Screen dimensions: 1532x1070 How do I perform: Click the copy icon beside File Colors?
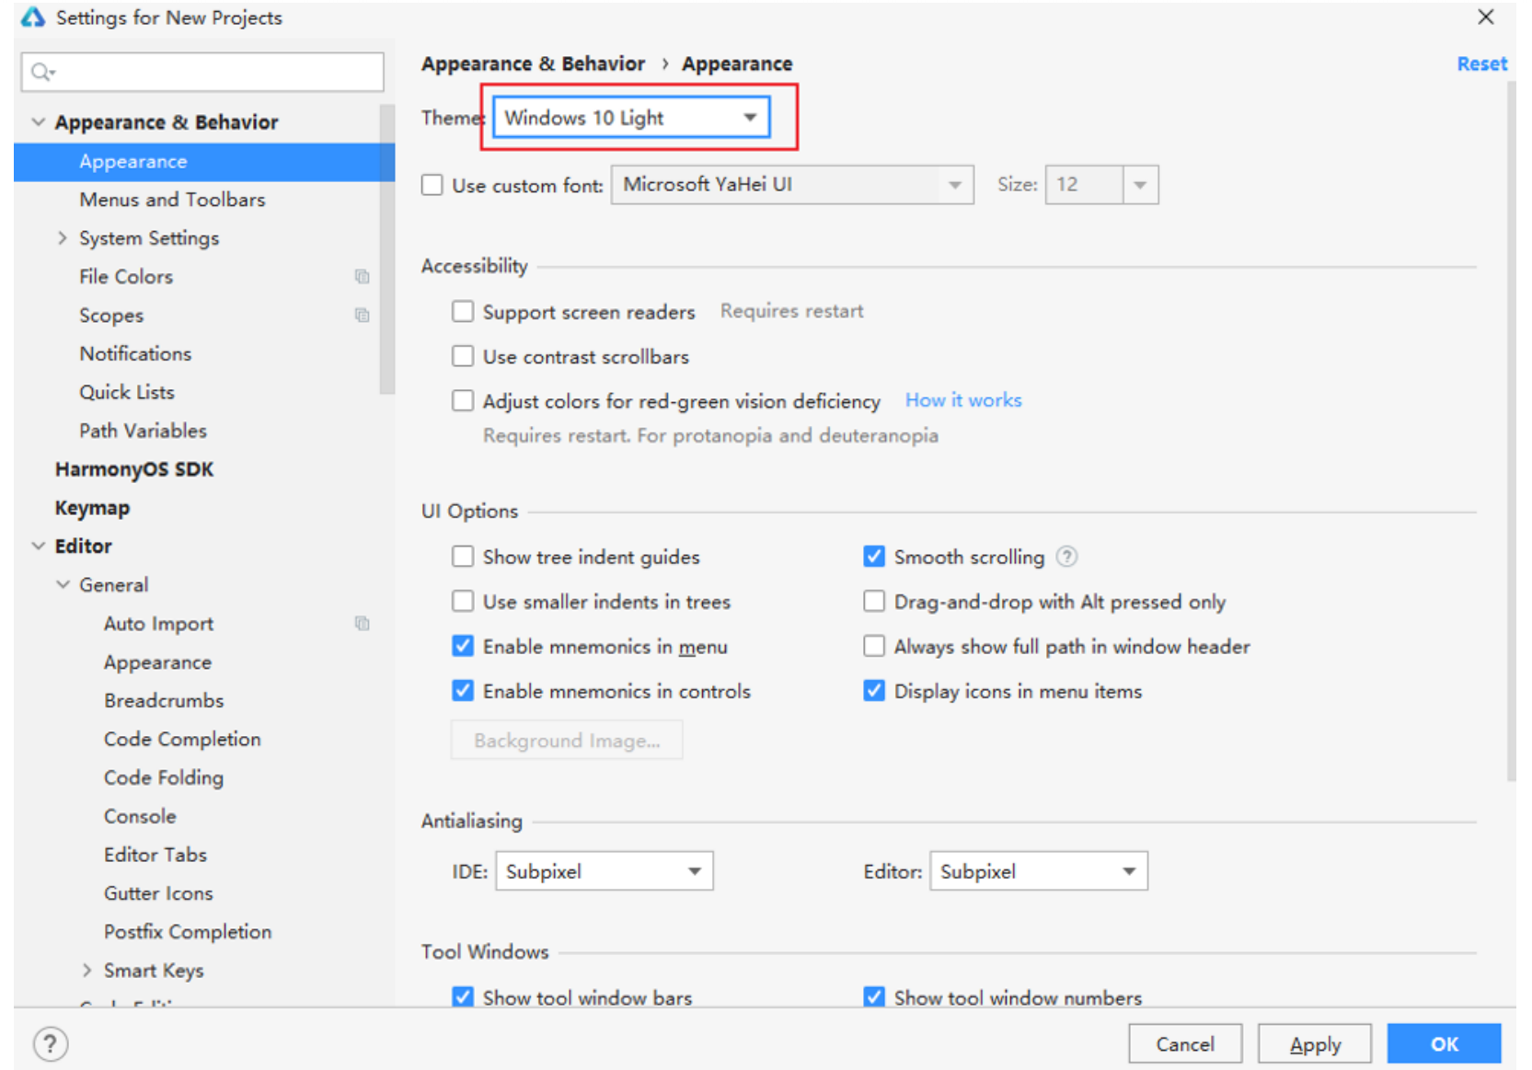363,276
